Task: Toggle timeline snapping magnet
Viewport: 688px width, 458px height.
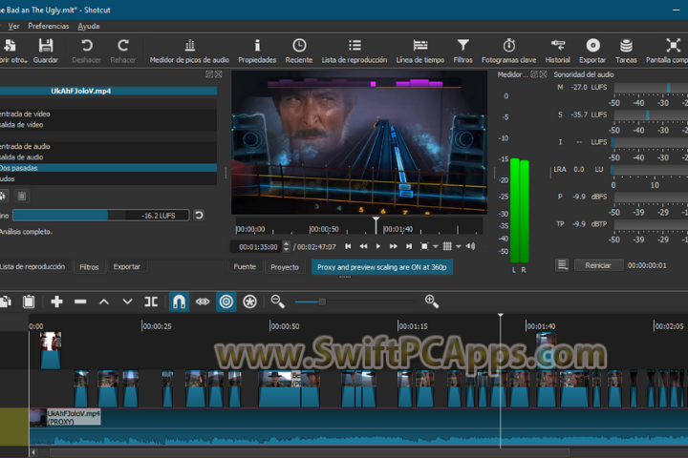Action: [x=179, y=302]
